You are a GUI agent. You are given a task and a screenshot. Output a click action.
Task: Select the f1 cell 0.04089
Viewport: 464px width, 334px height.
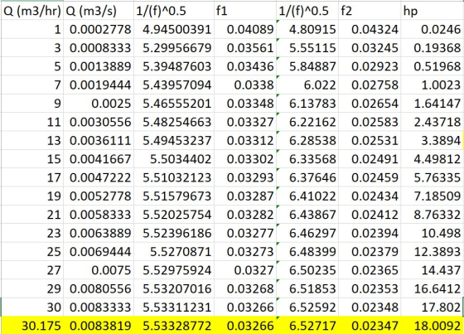(245, 29)
